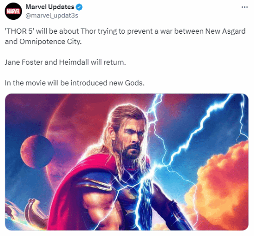Open the three-dot more options menu
The image size is (254, 236).
point(244,7)
